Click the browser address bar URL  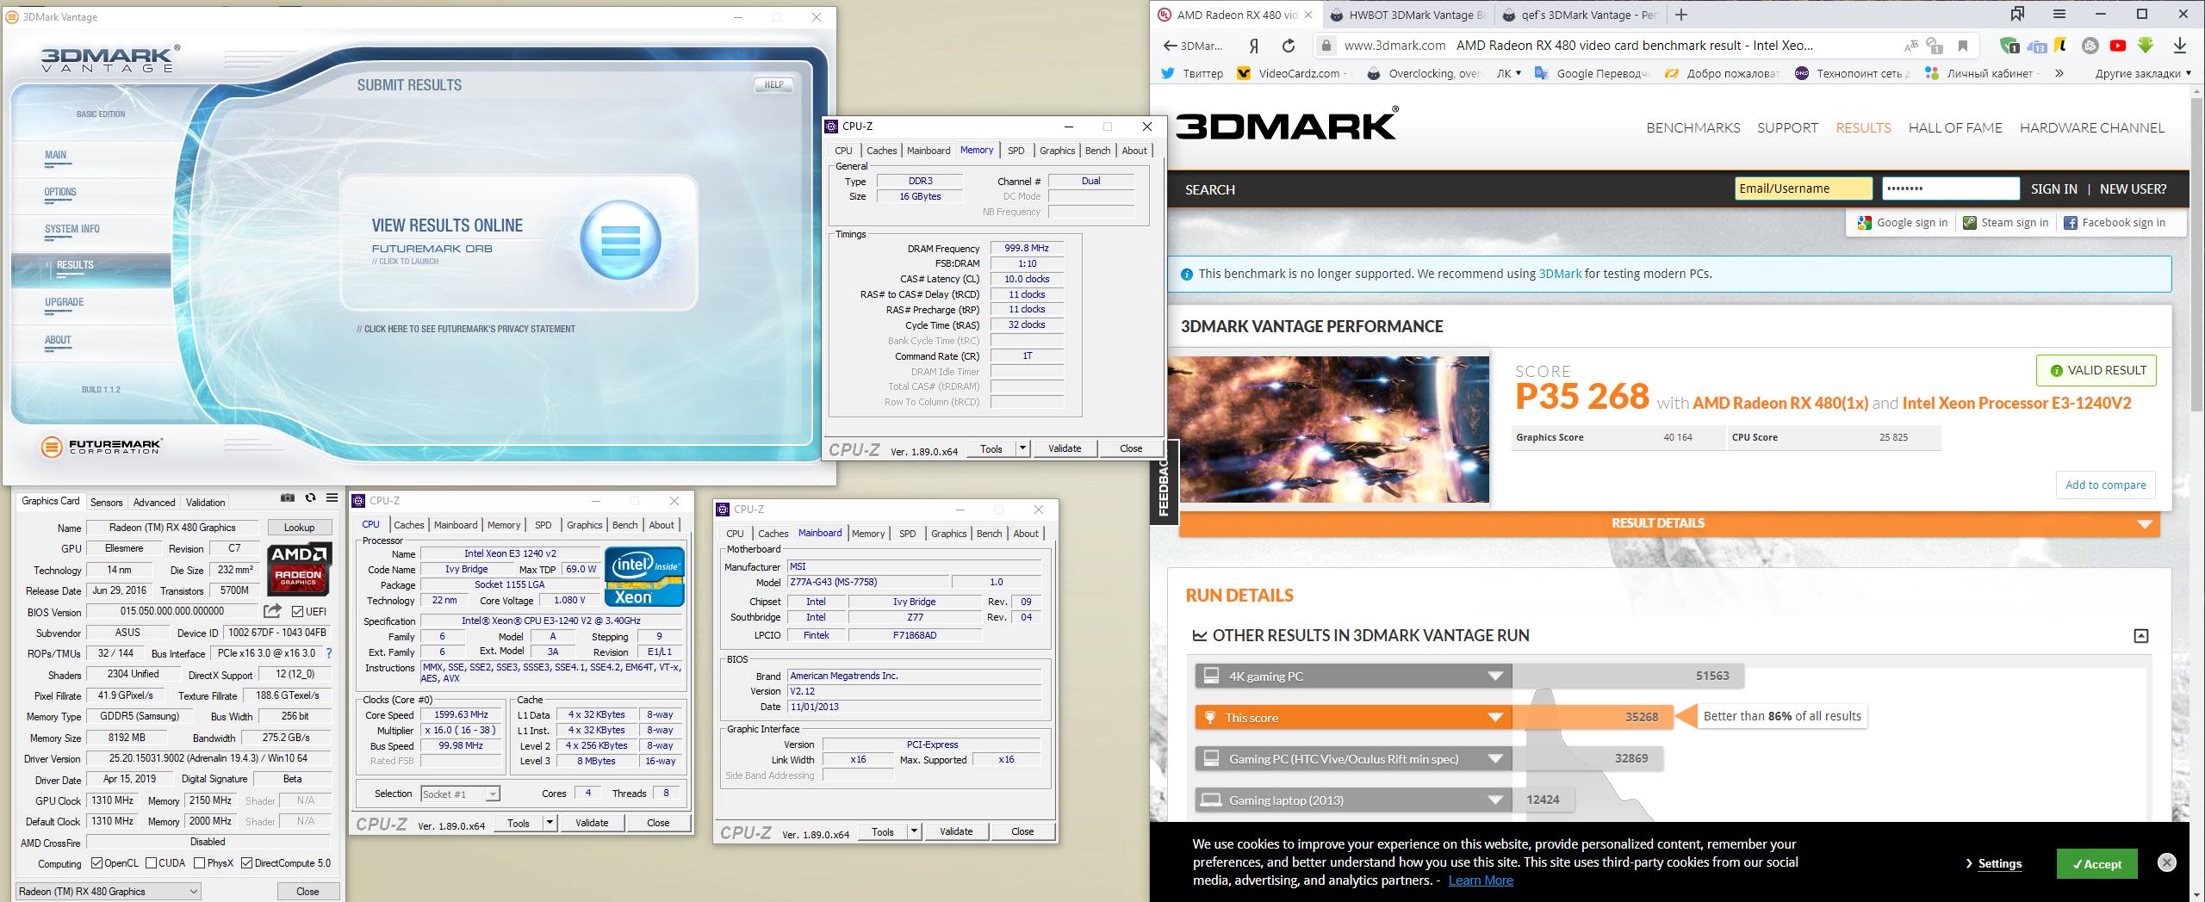coord(1394,46)
